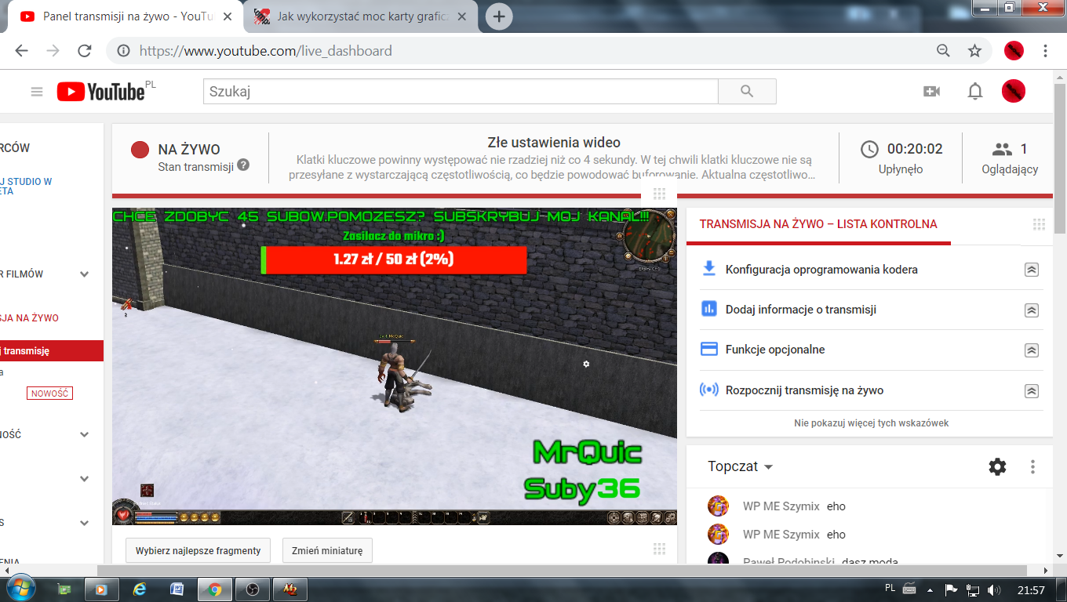This screenshot has height=602, width=1067.
Task: Click the help icon beside Stan transmisji
Action: click(x=244, y=165)
